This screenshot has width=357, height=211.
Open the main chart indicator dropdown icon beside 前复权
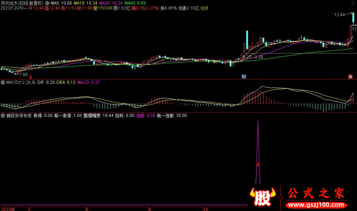[x=47, y=3]
